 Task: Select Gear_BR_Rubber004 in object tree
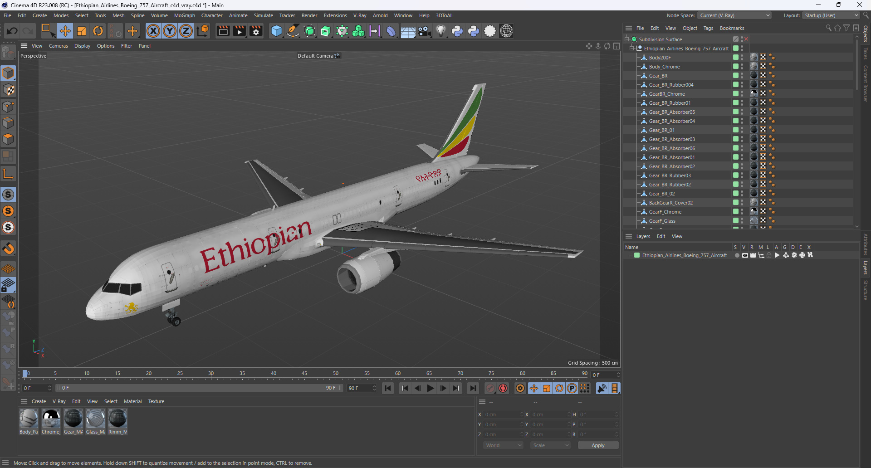tap(671, 85)
